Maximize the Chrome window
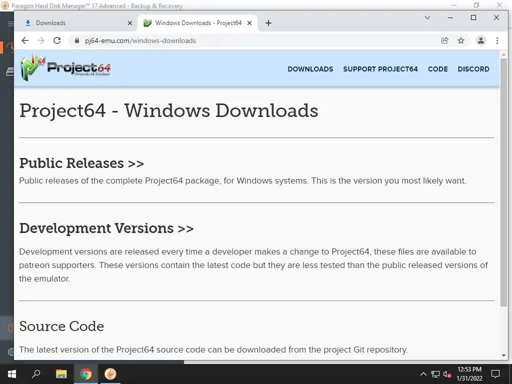512x384 pixels. (473, 17)
